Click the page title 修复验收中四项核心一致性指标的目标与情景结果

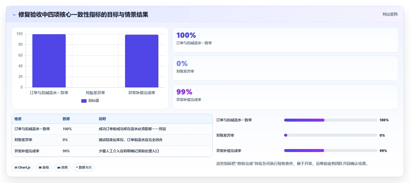tap(83, 14)
